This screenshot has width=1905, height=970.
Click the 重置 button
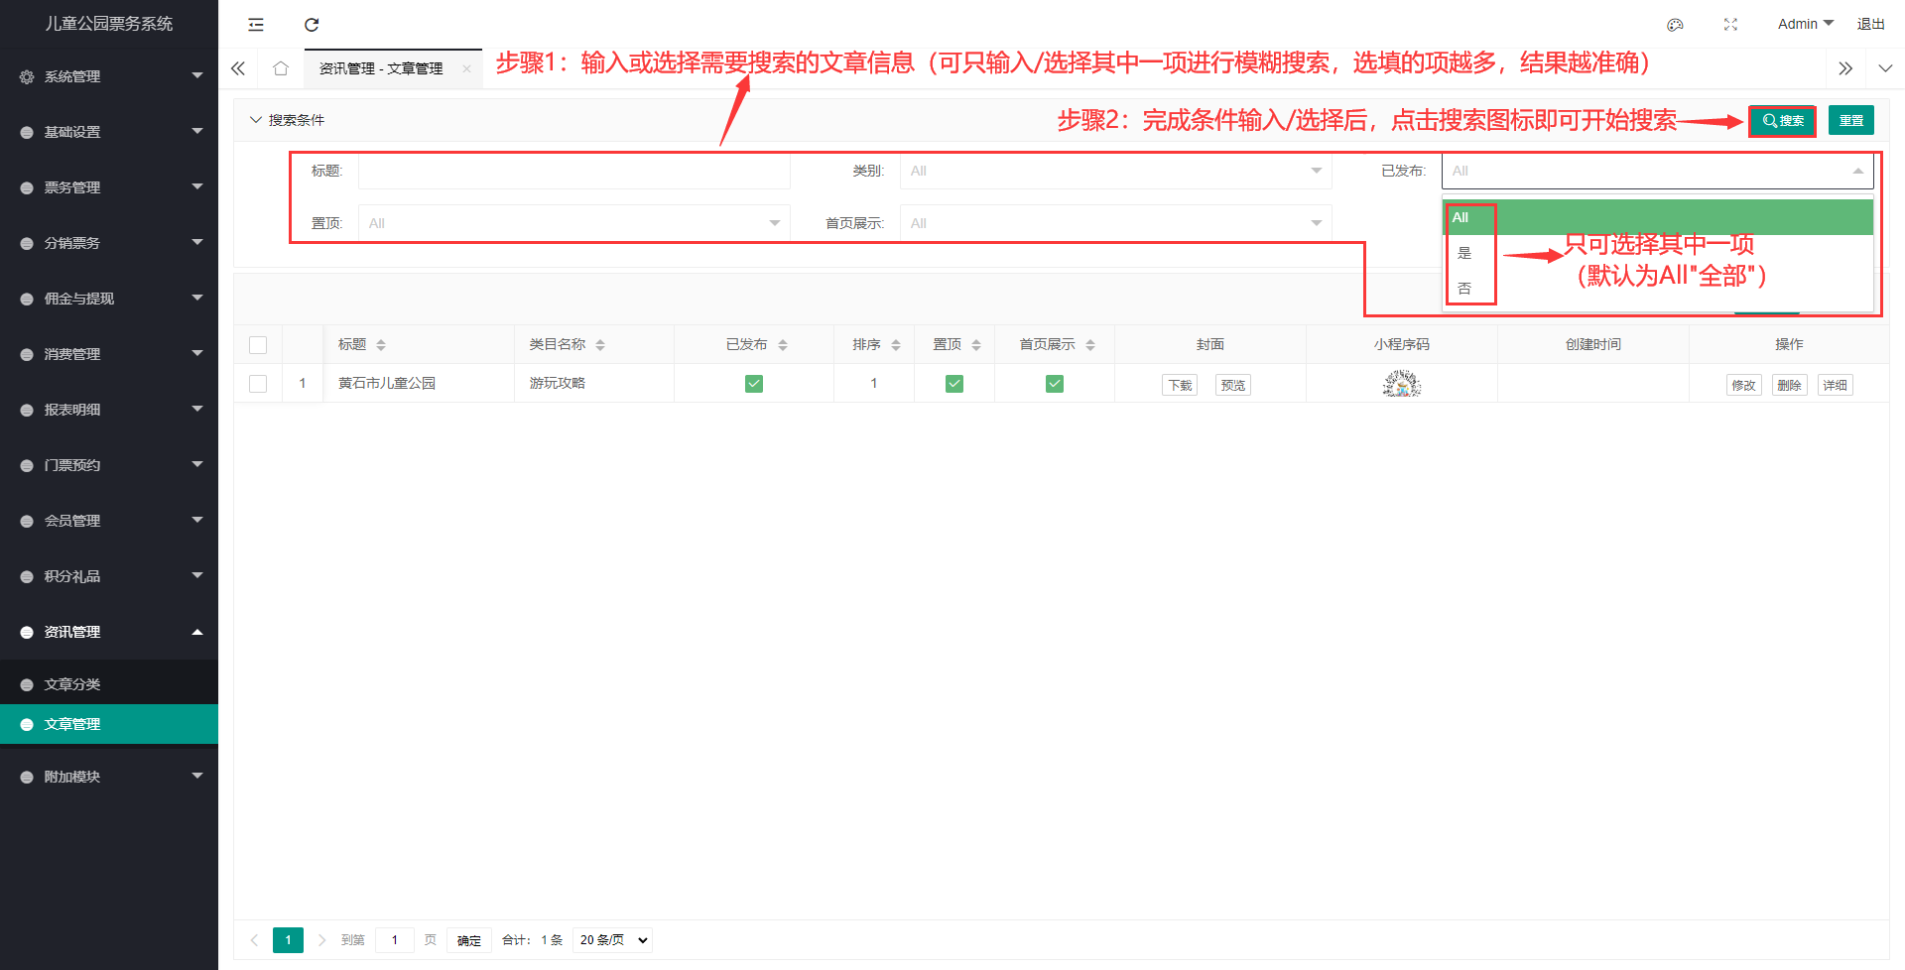coord(1851,121)
